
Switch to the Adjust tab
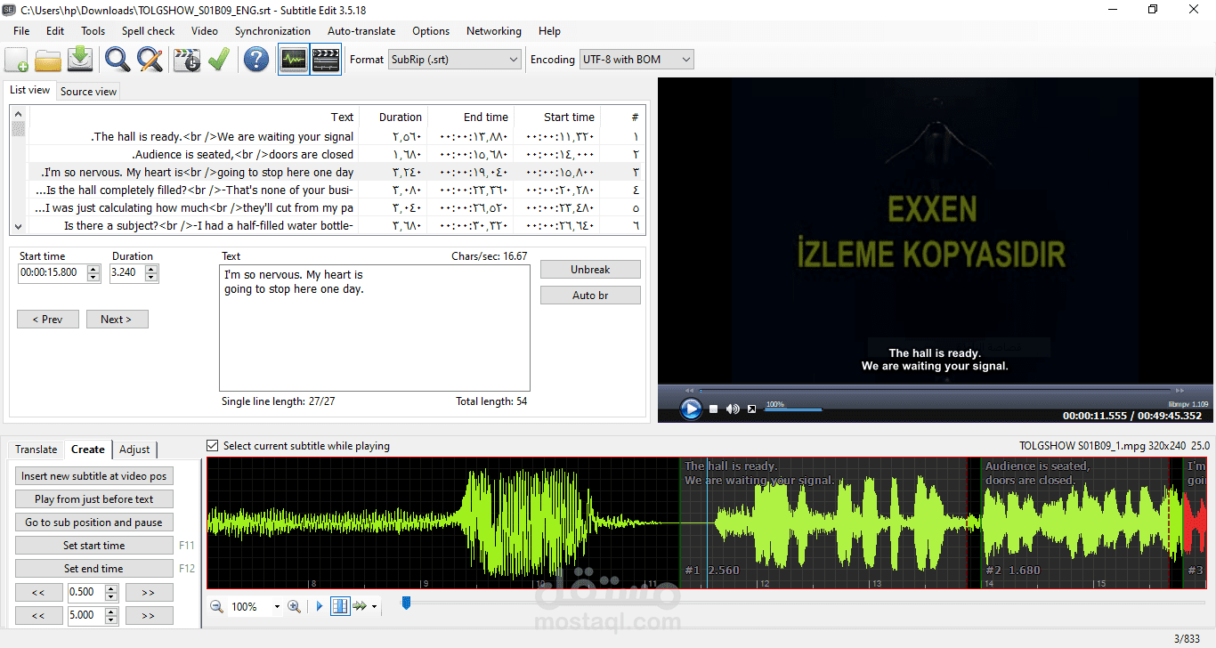(x=135, y=450)
